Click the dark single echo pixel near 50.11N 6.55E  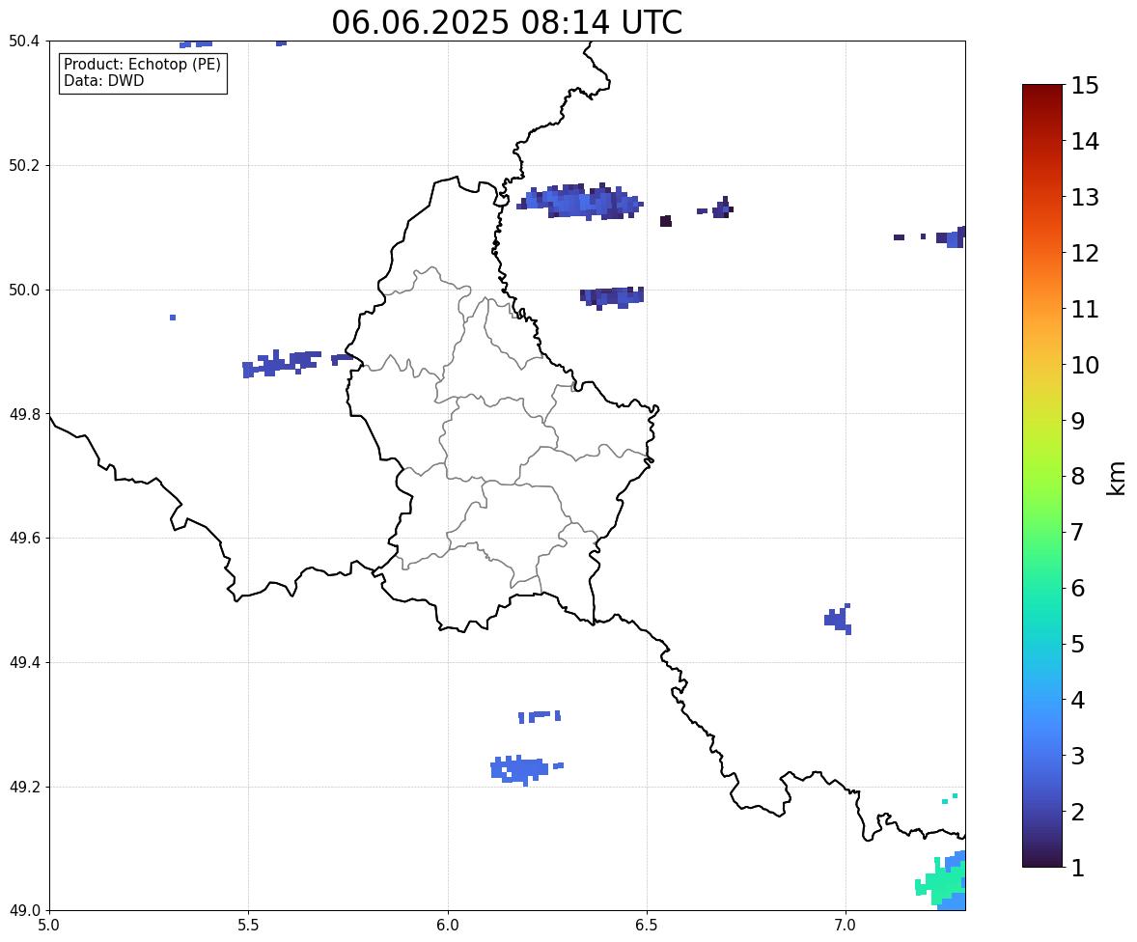coord(666,221)
